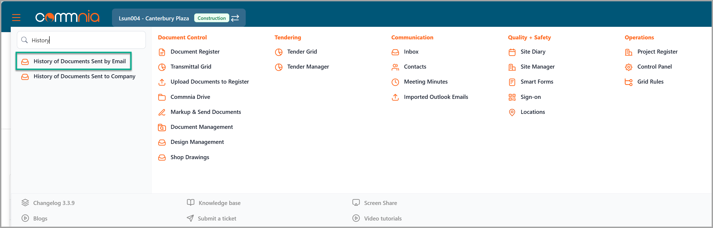Click the Inbox tray icon
The height and width of the screenshot is (228, 713).
click(x=395, y=52)
